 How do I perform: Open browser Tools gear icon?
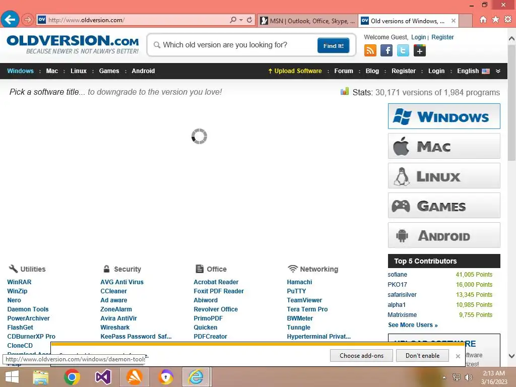click(x=508, y=20)
